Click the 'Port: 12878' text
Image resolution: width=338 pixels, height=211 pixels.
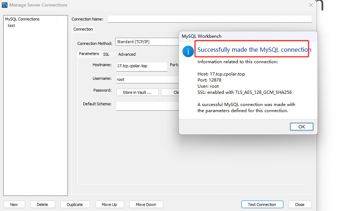[x=209, y=80]
